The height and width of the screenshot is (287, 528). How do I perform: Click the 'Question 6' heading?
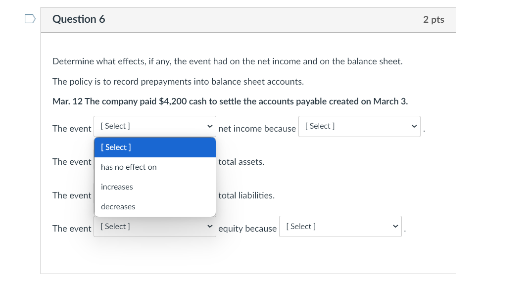click(x=79, y=19)
